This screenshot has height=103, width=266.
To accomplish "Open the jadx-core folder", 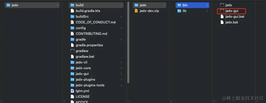I will pyautogui.click(x=96, y=68).
